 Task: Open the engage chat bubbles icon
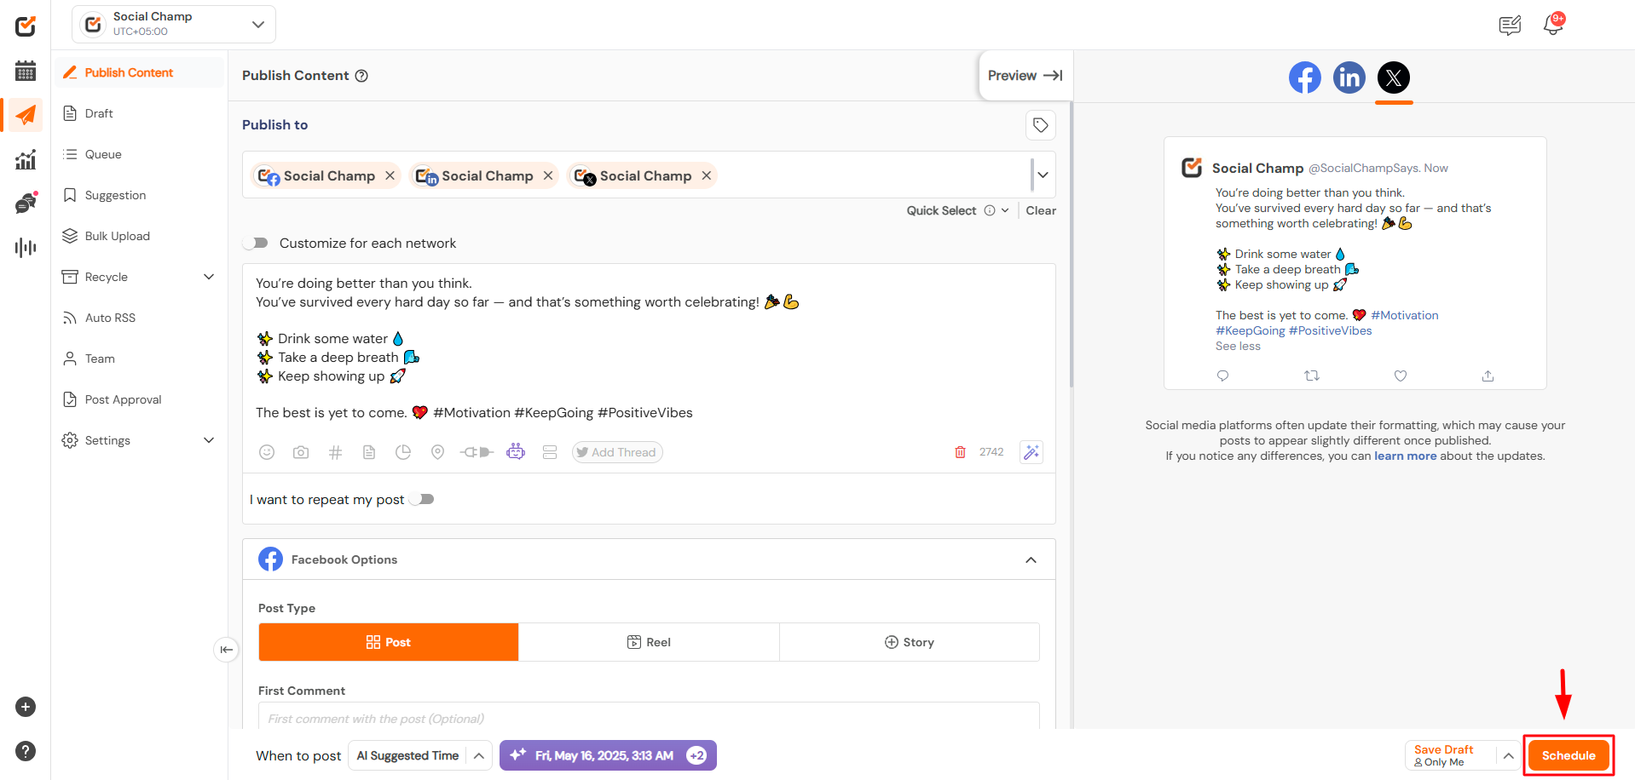26,203
